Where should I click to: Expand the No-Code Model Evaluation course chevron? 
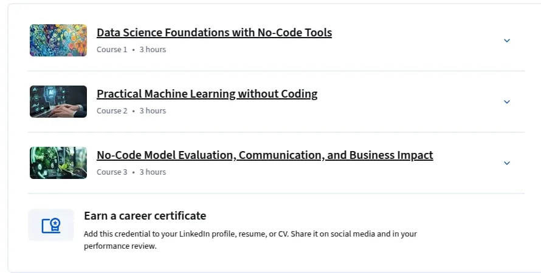tap(506, 163)
